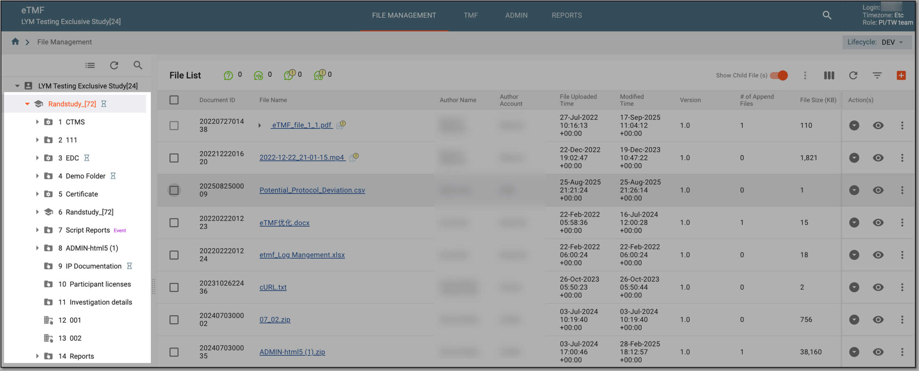Open column chooser icon in File List
The width and height of the screenshot is (919, 371).
[x=829, y=75]
